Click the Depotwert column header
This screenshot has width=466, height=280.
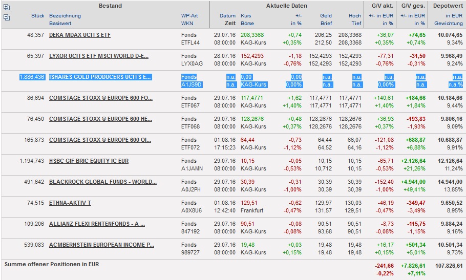(448, 6)
